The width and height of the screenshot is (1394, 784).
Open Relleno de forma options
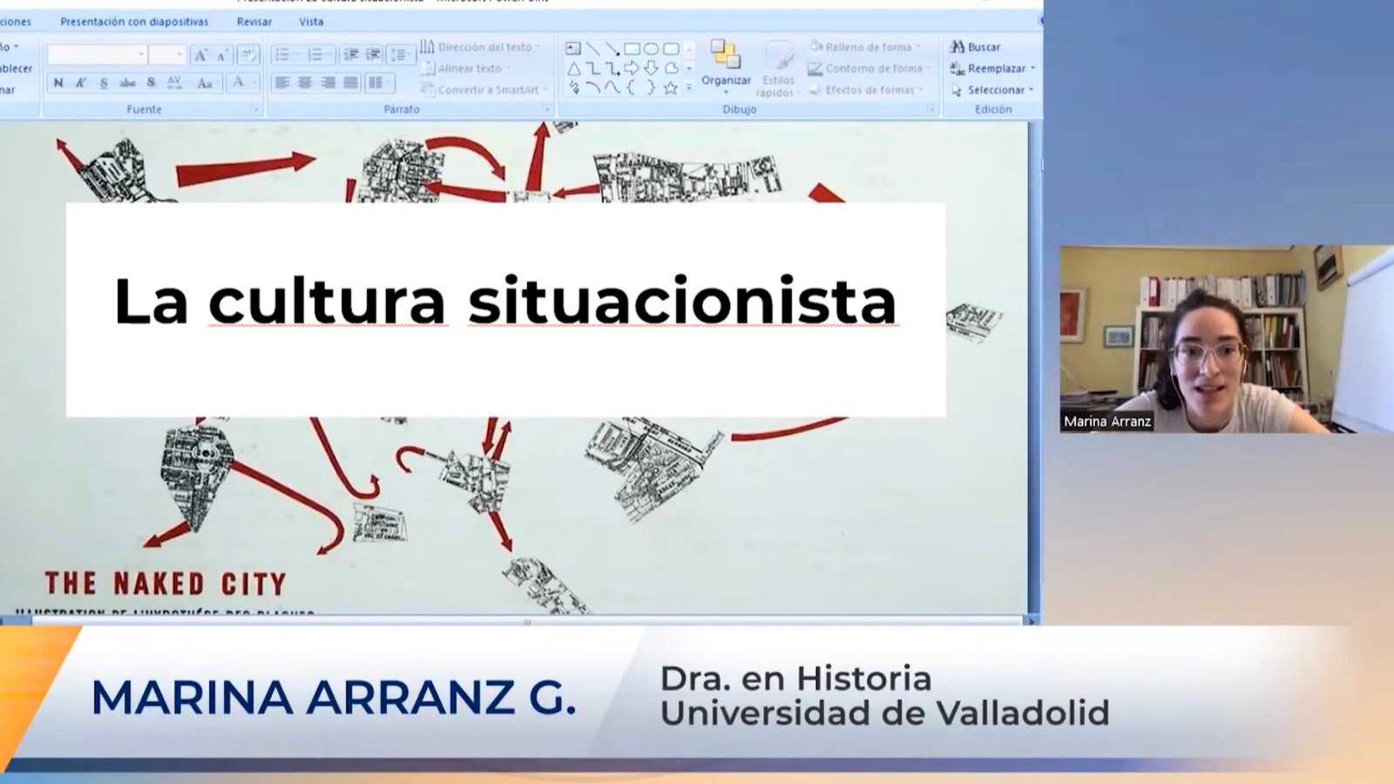[864, 47]
